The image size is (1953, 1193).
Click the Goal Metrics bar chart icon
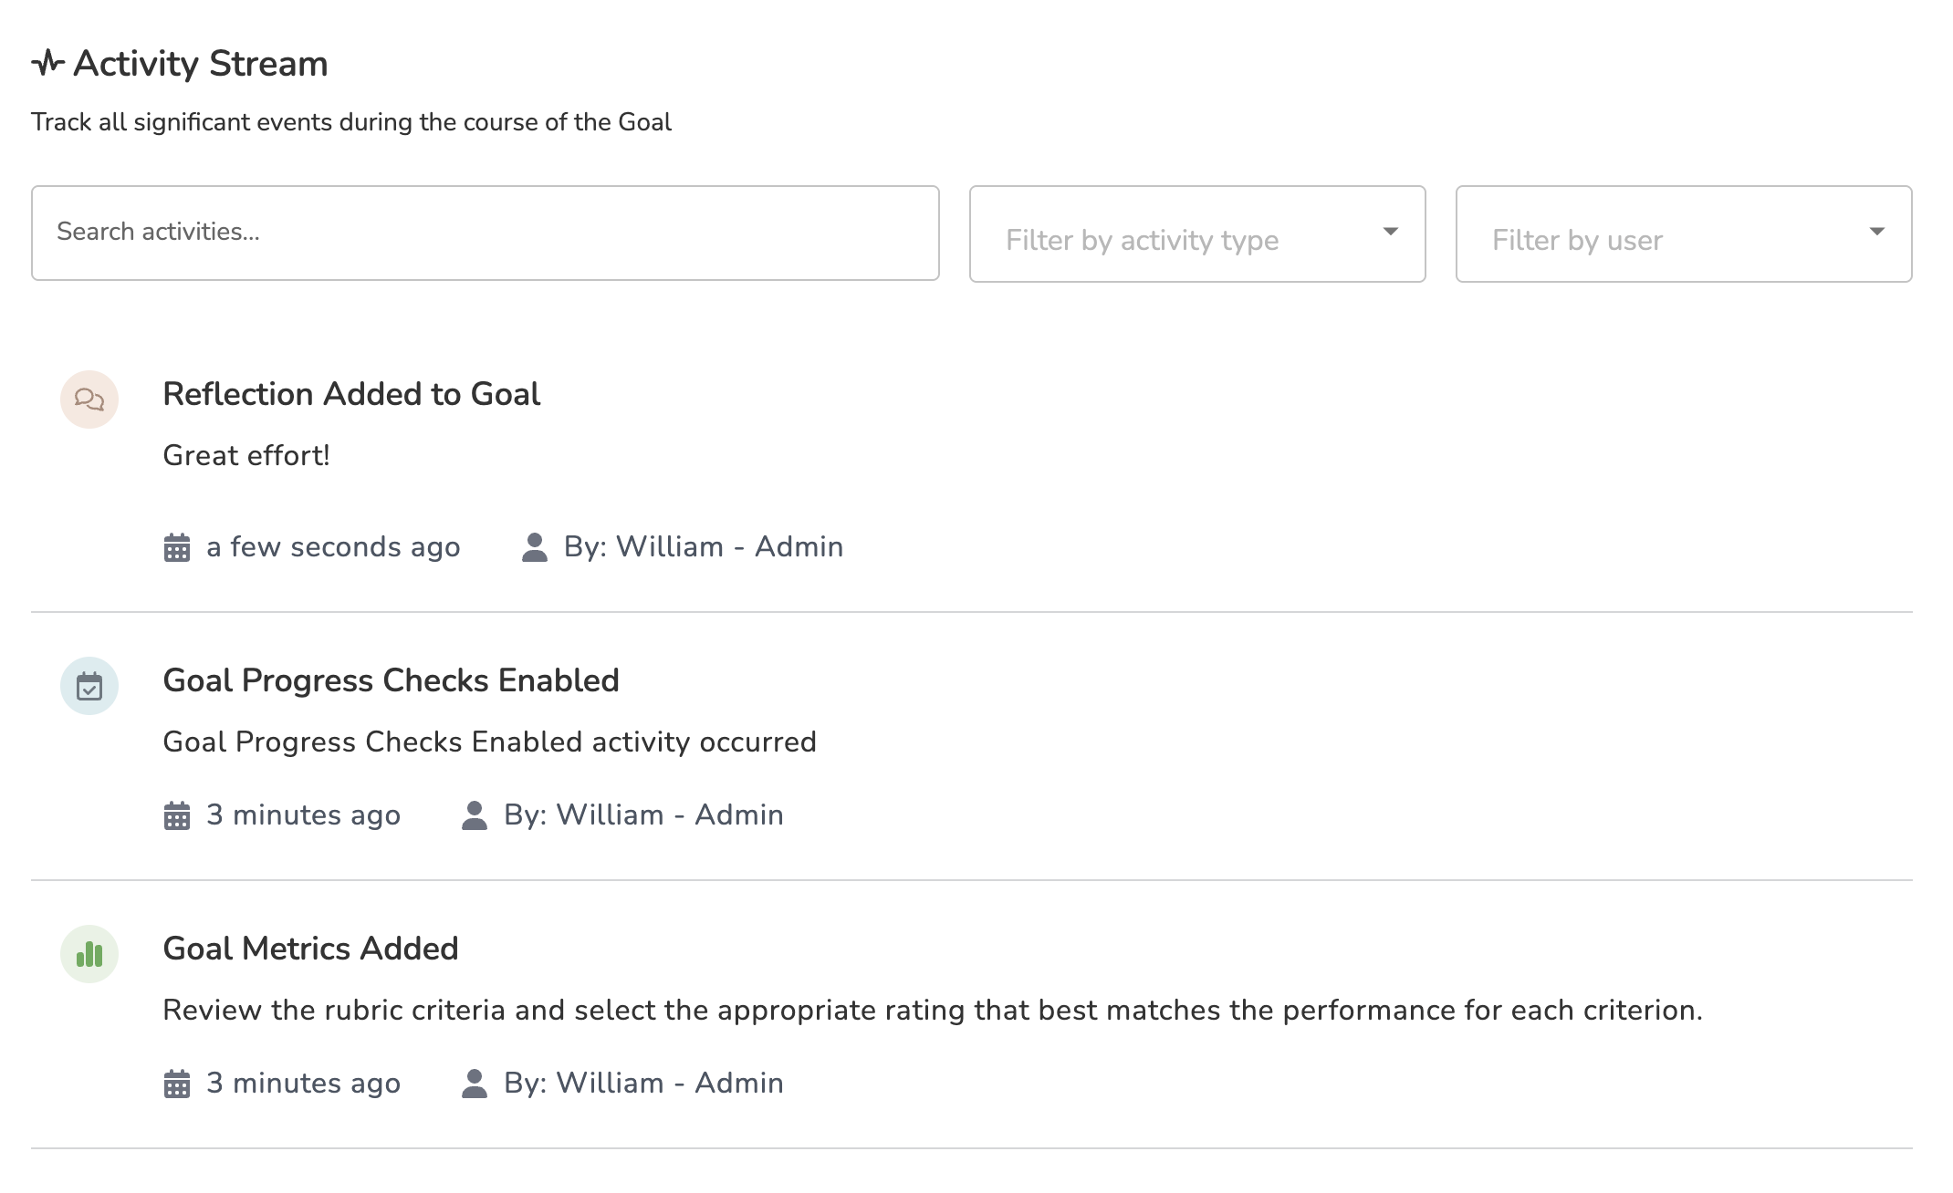point(89,954)
